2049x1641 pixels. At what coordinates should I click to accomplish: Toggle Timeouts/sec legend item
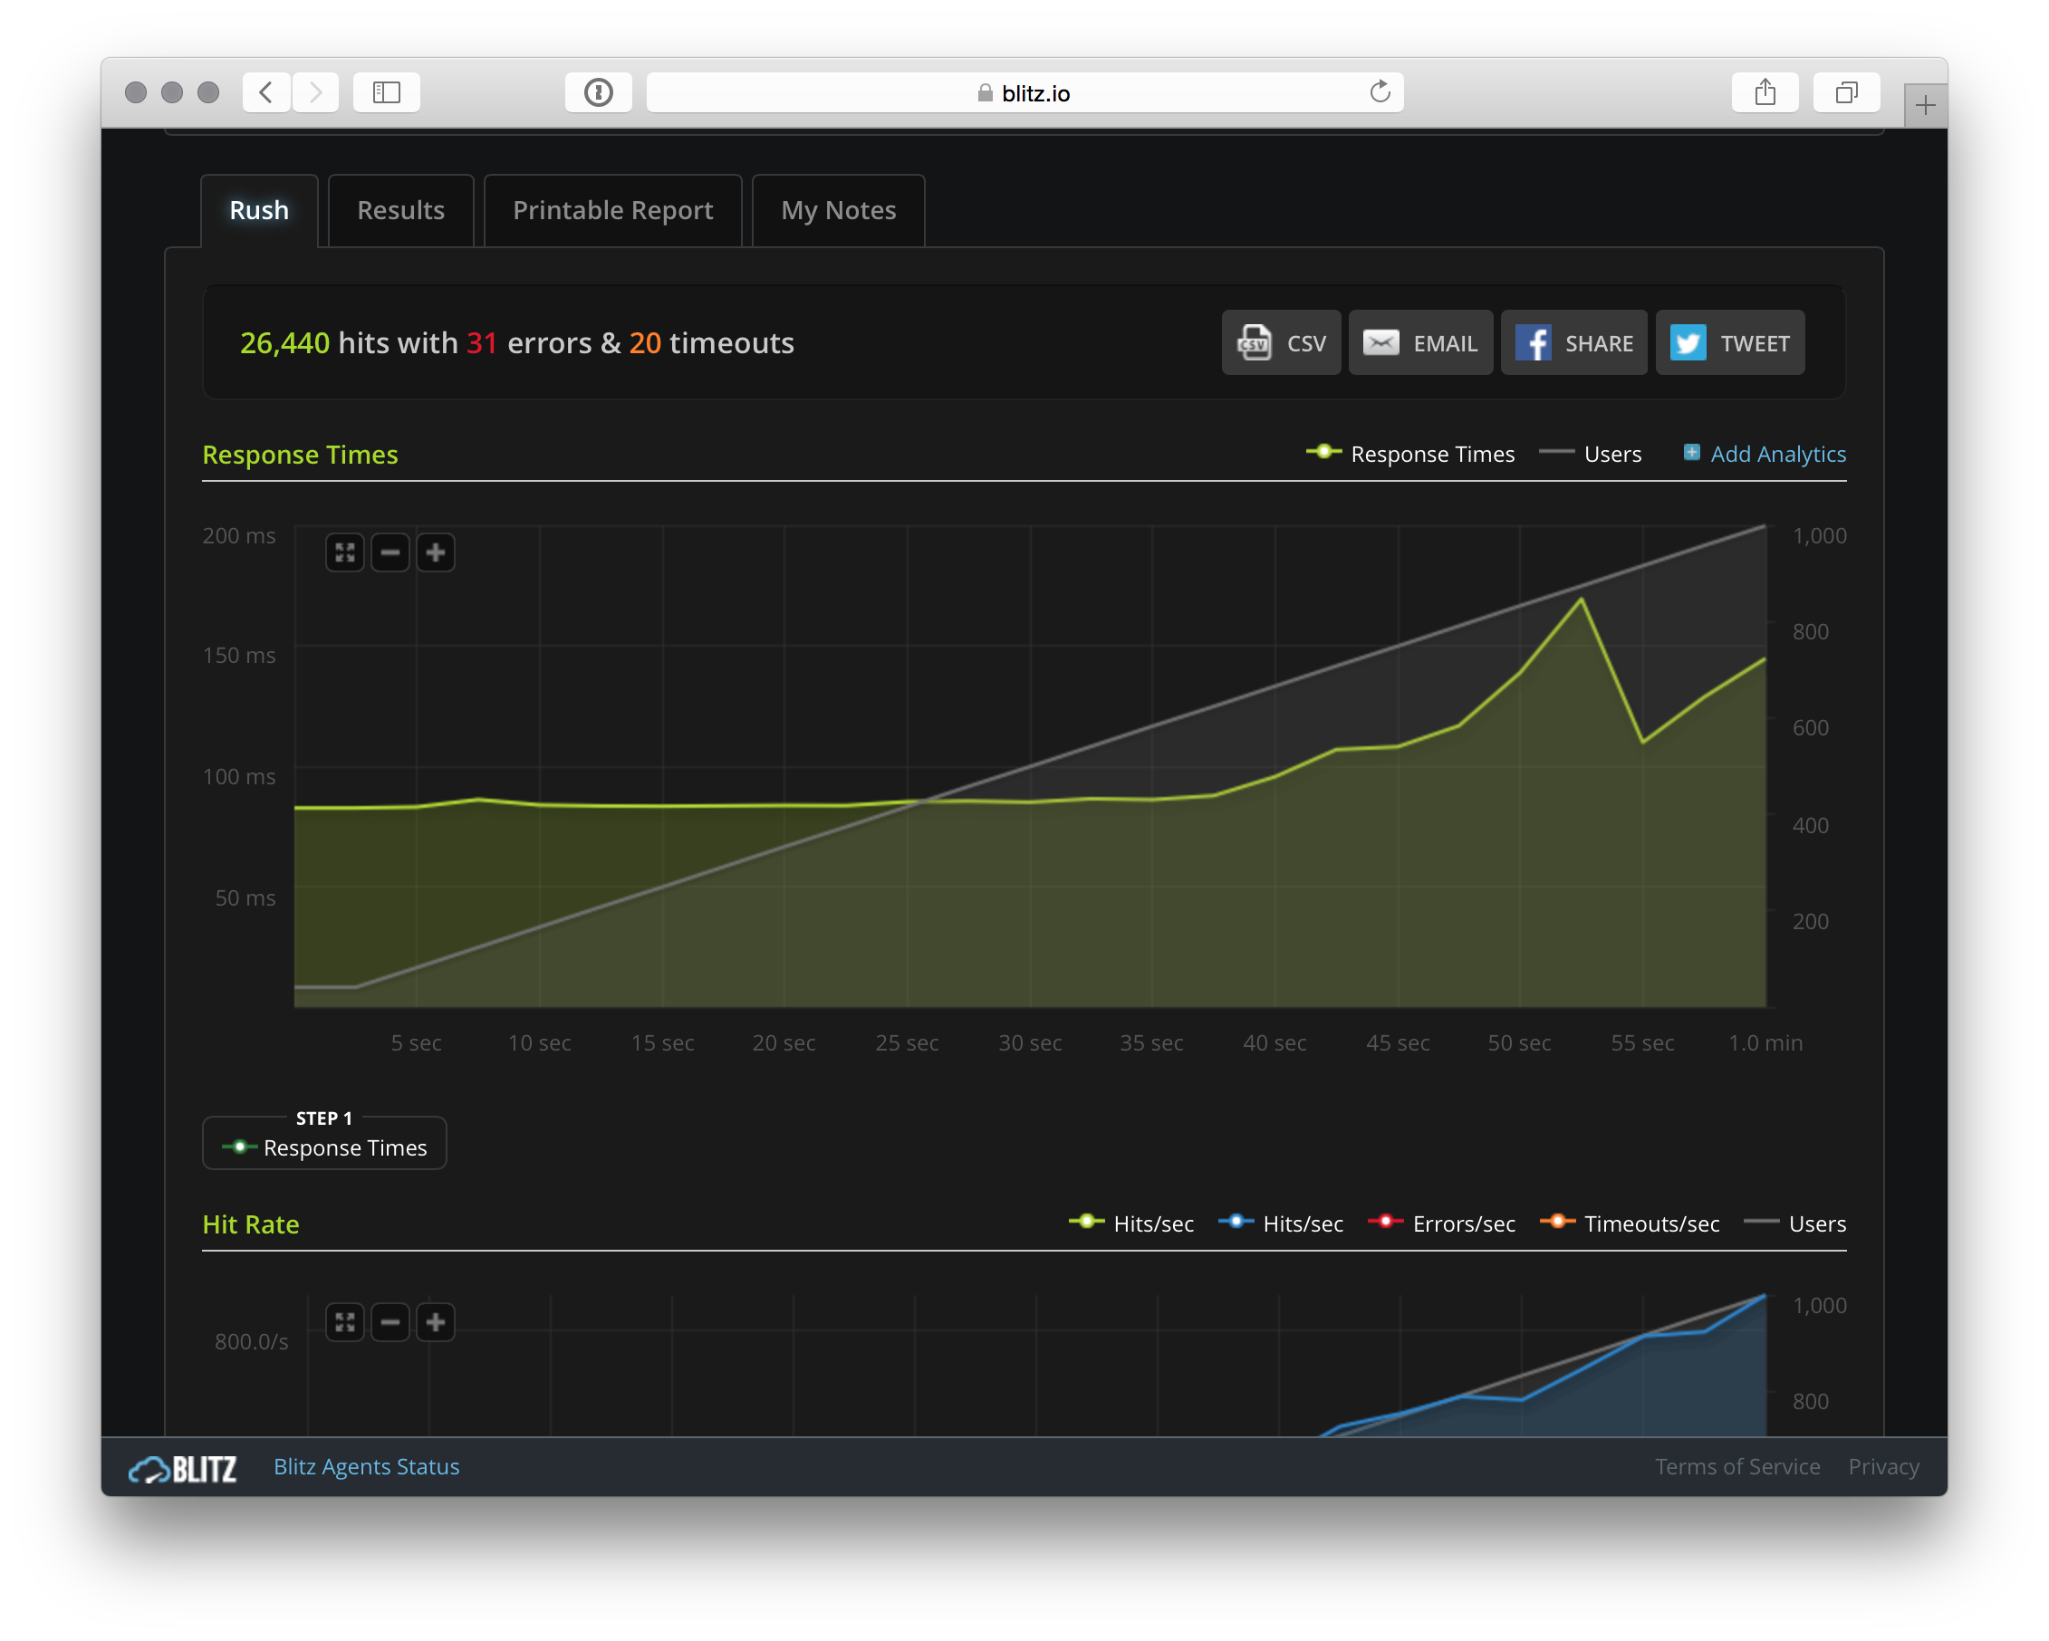1630,1224
